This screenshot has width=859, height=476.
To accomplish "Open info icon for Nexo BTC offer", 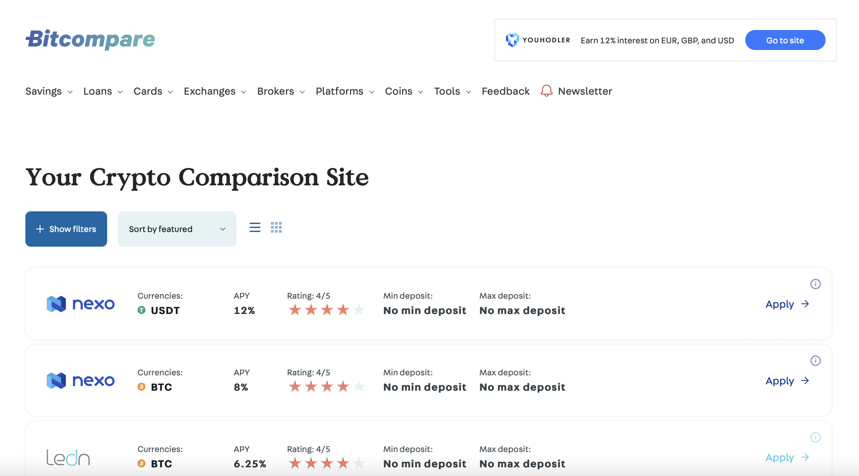I will click(815, 361).
